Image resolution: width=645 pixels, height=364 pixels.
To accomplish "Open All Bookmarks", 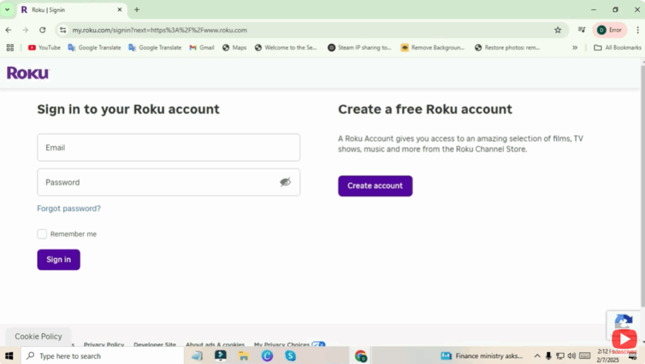I will point(617,47).
